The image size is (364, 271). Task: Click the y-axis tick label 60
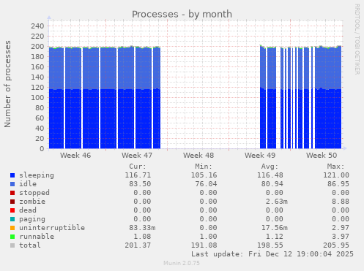40,118
